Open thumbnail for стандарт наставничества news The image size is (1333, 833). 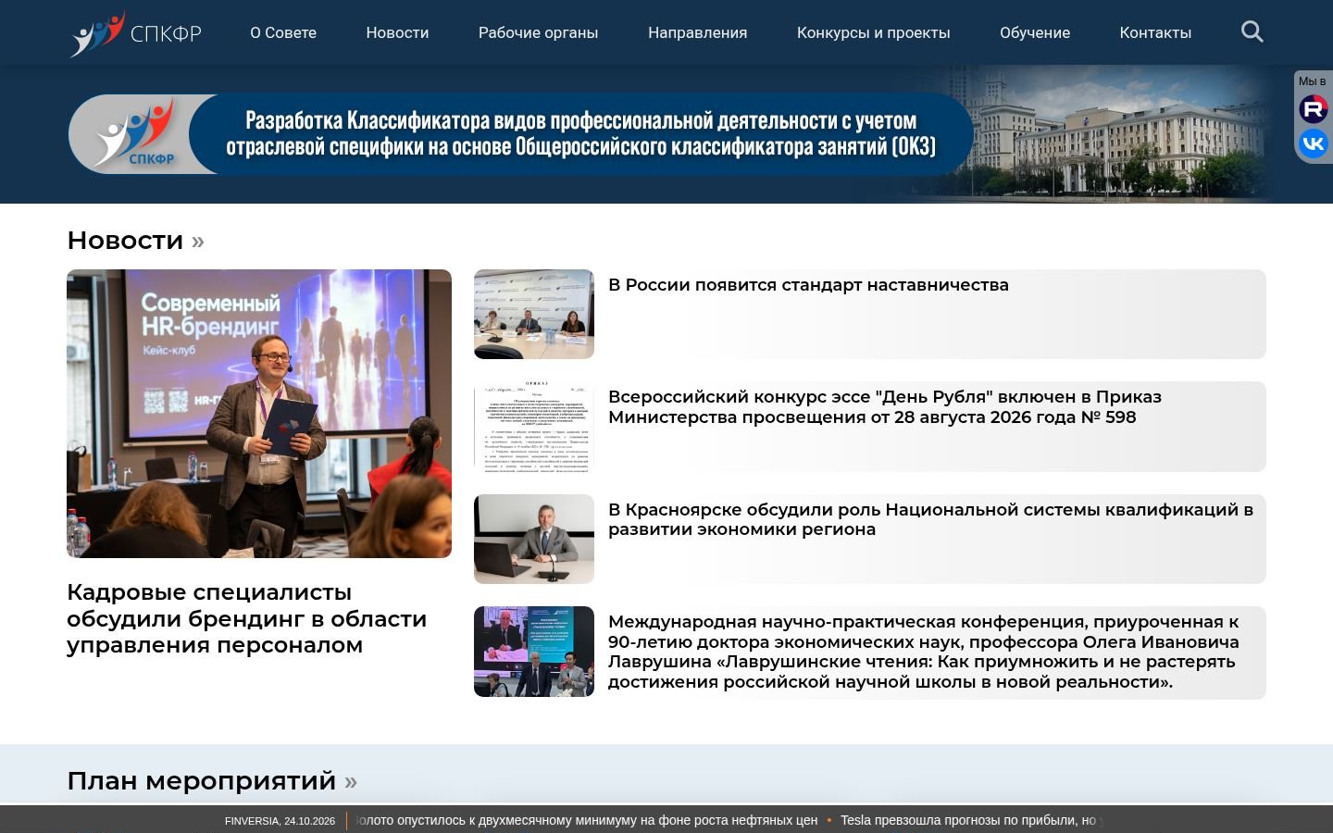(534, 314)
